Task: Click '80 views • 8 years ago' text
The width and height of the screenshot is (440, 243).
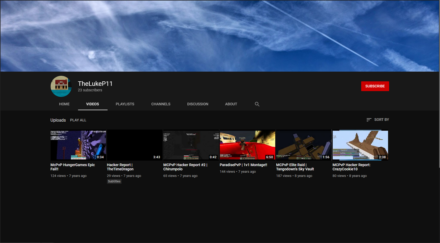Action: (350, 176)
